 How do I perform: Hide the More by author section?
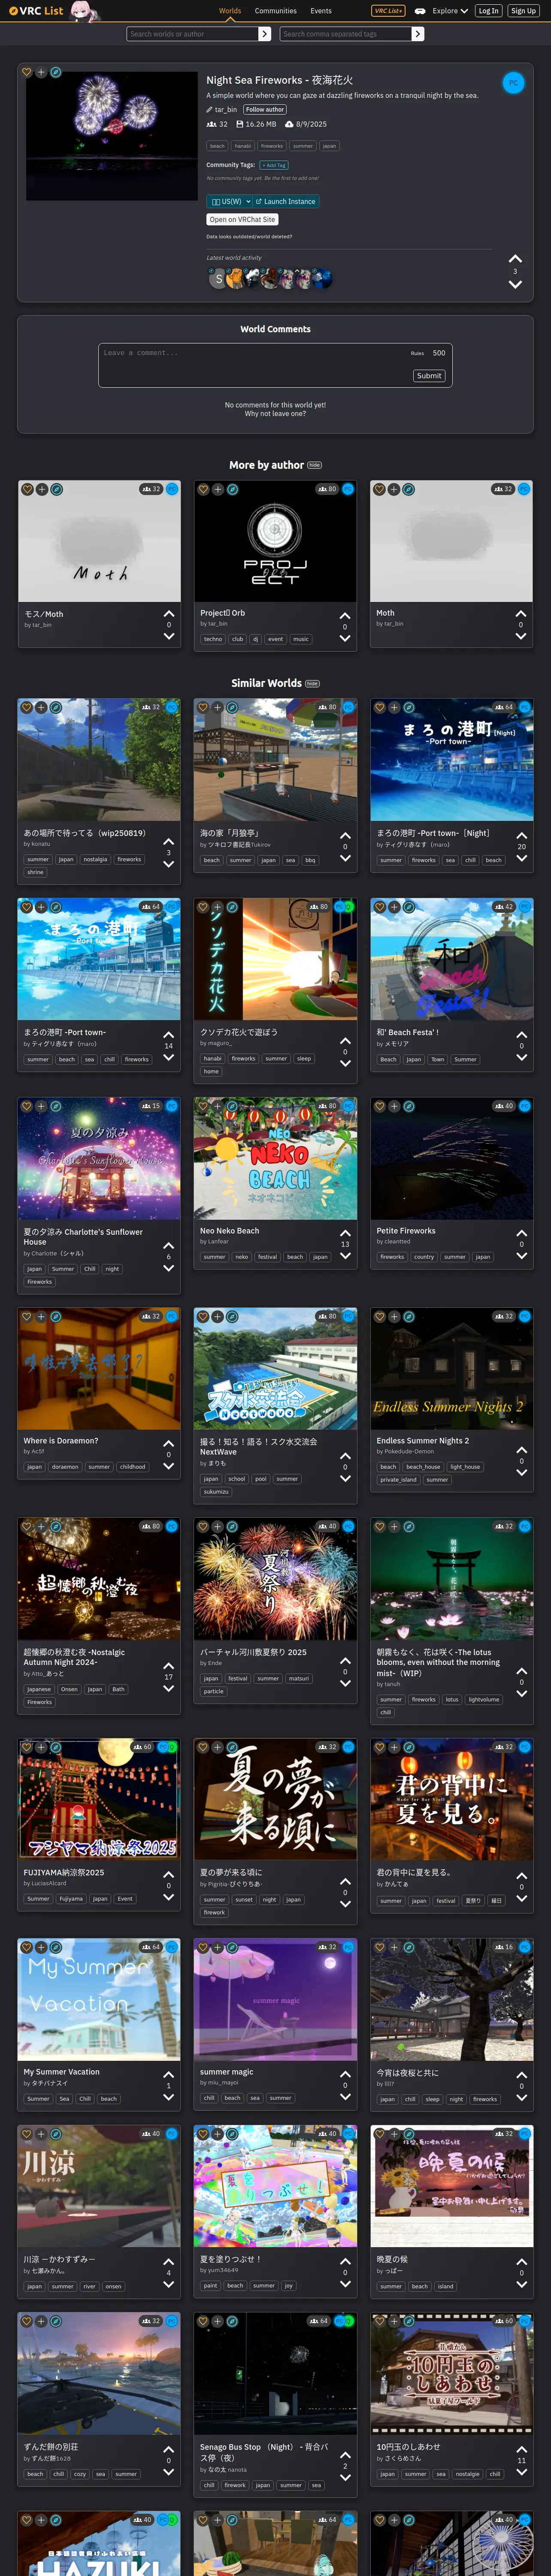pyautogui.click(x=314, y=465)
